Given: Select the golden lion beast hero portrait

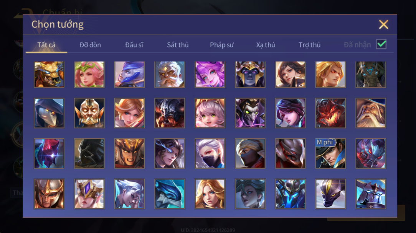Looking at the screenshot, I should tap(49, 75).
